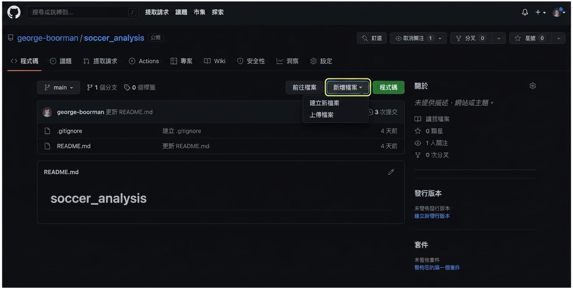
Task: Click the 發佈您的第一個套件 link
Action: tap(437, 268)
